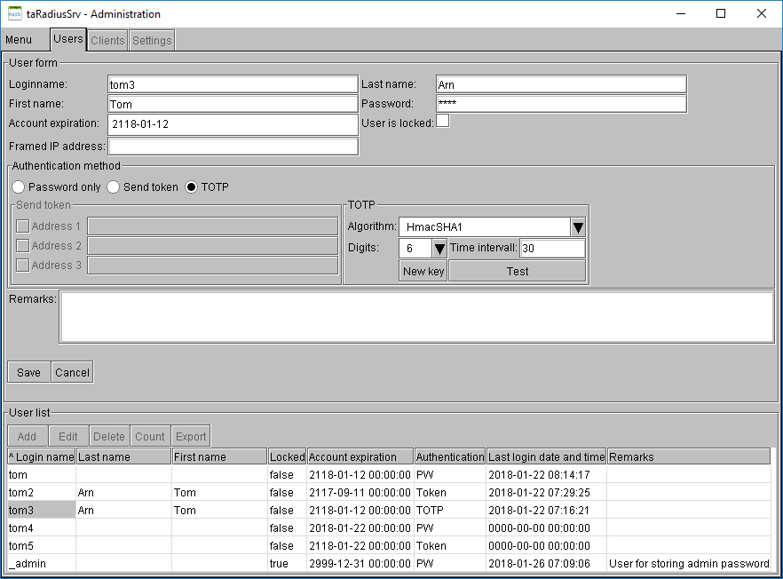The height and width of the screenshot is (579, 783).
Task: Click the Save button
Action: (x=28, y=372)
